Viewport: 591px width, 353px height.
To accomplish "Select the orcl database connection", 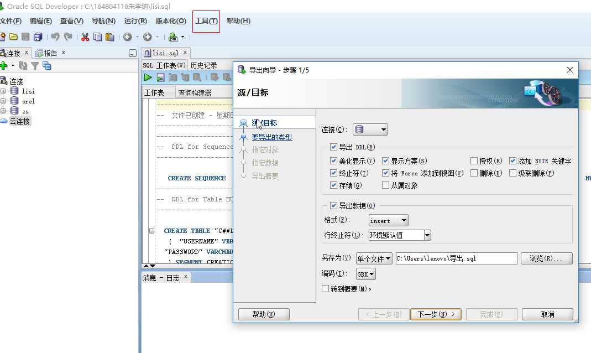I will click(x=28, y=101).
